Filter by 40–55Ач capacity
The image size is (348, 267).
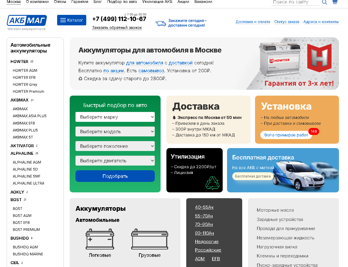(204, 207)
